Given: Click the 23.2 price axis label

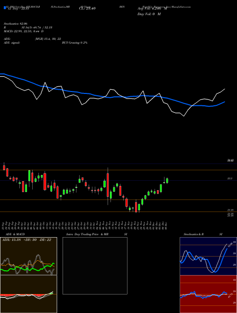Looking at the screenshot, I should click(229, 179).
